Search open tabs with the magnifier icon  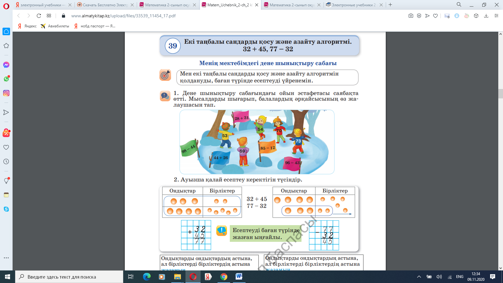[459, 5]
